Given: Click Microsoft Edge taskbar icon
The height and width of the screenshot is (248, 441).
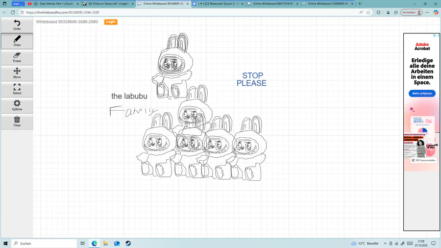Looking at the screenshot, I should tap(94, 244).
